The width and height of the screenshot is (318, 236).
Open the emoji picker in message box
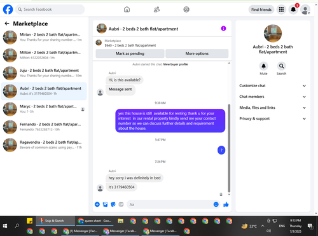(216, 204)
